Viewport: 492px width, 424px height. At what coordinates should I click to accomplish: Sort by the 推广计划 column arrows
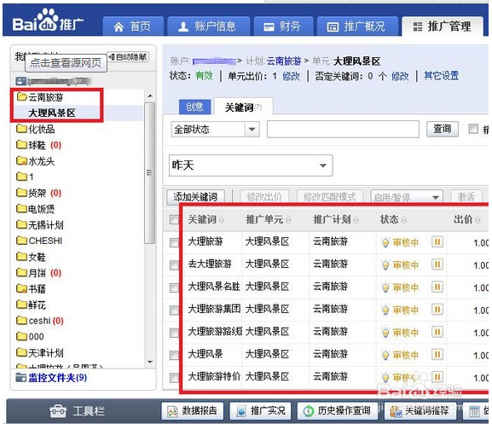tap(356, 220)
